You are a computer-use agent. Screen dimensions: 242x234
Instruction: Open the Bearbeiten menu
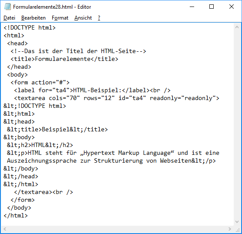pyautogui.click(x=34, y=18)
